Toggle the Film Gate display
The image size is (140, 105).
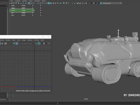coord(31,3)
